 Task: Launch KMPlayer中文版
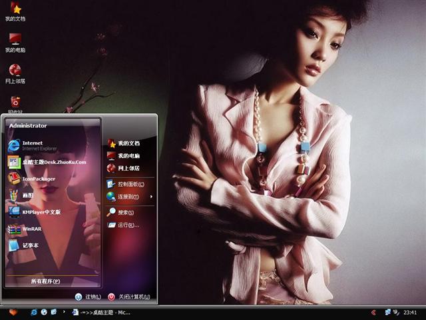coord(34,212)
